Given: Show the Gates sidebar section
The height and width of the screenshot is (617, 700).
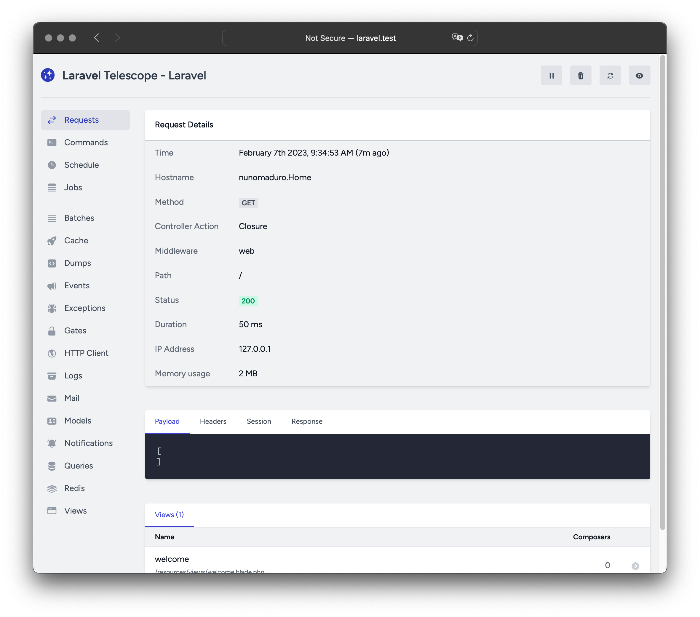Looking at the screenshot, I should (x=75, y=330).
